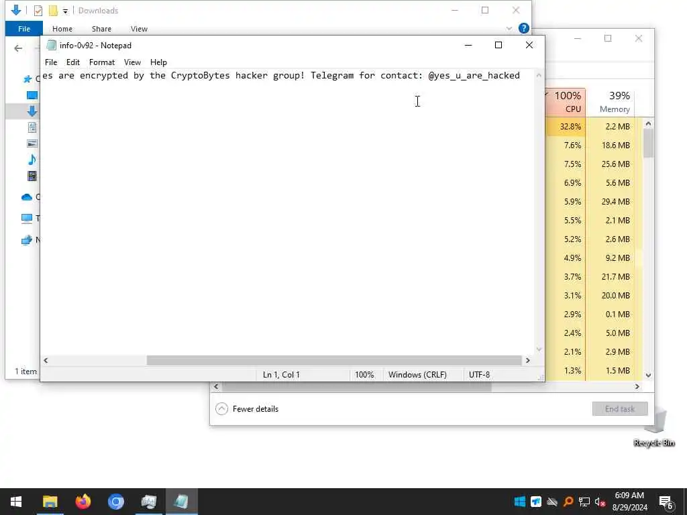
Task: Select Music note icon in Explorer sidebar
Action: (32, 160)
